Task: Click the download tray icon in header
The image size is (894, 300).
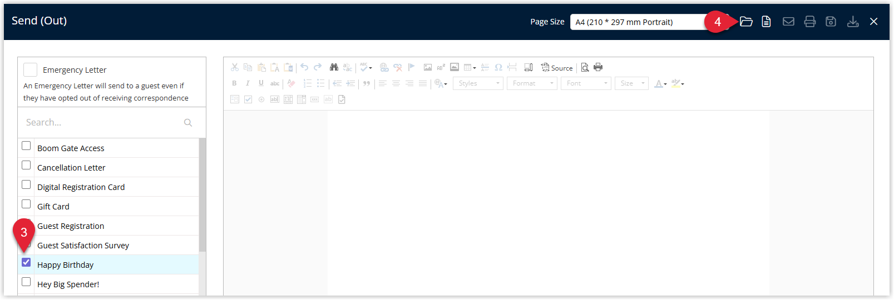Action: (x=853, y=22)
